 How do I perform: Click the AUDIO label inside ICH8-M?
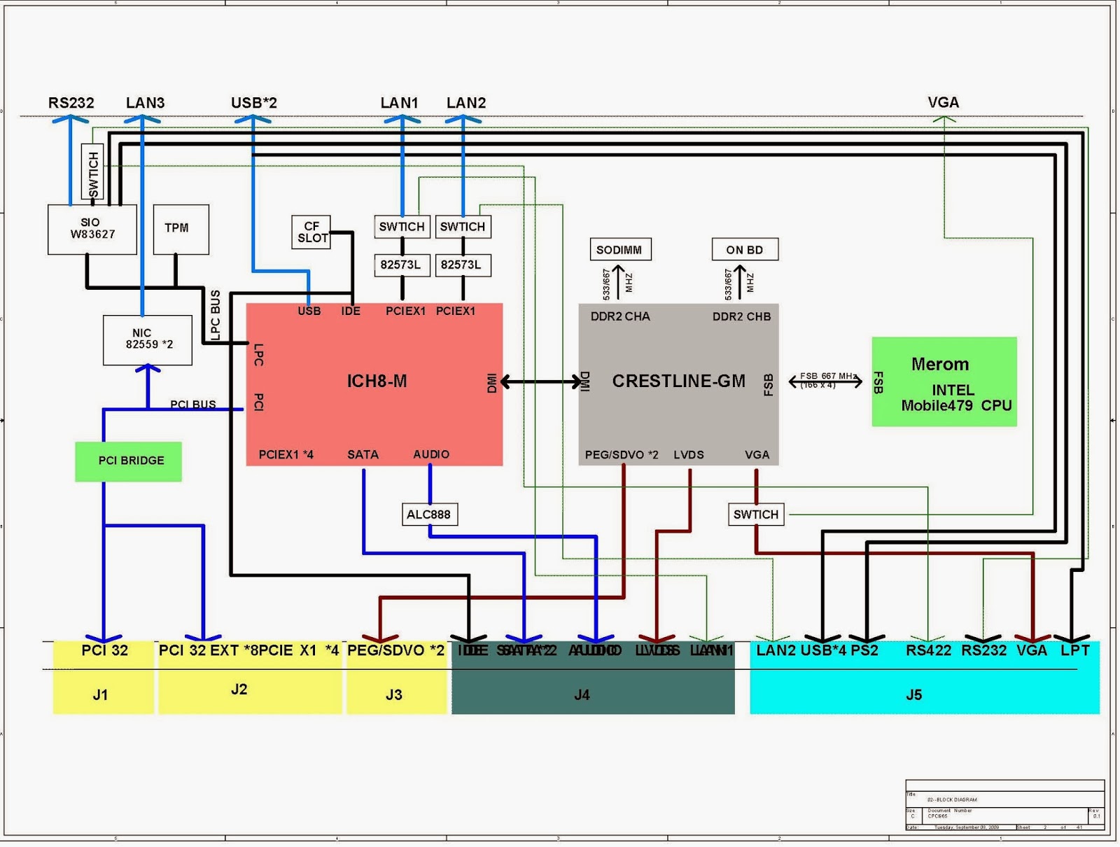click(x=431, y=454)
